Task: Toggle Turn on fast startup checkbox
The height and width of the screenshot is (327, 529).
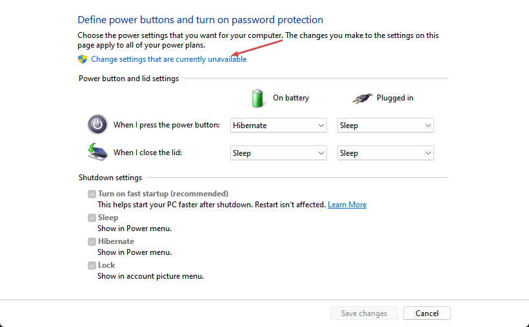Action: (x=92, y=194)
